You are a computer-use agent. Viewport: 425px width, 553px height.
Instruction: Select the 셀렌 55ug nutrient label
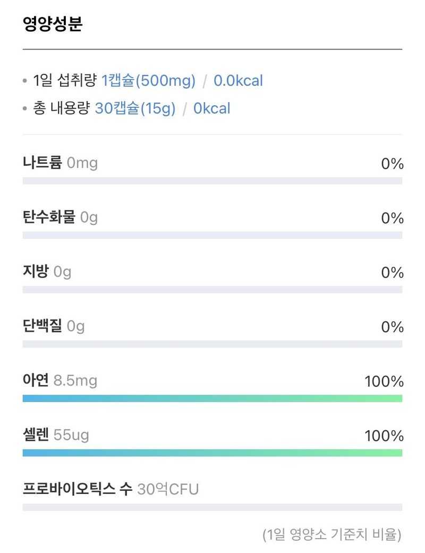(56, 435)
